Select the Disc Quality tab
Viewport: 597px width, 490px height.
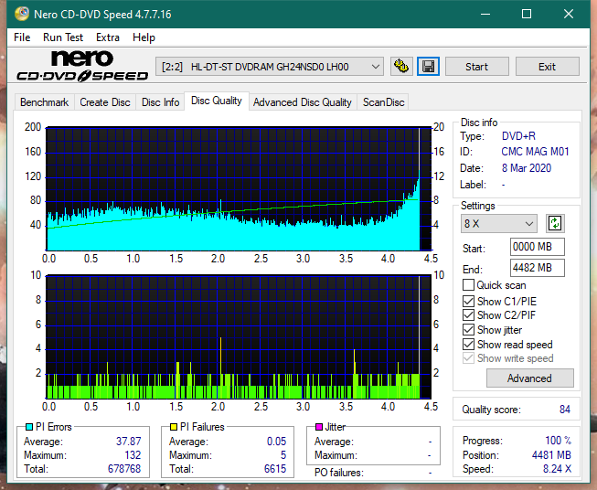click(x=217, y=101)
